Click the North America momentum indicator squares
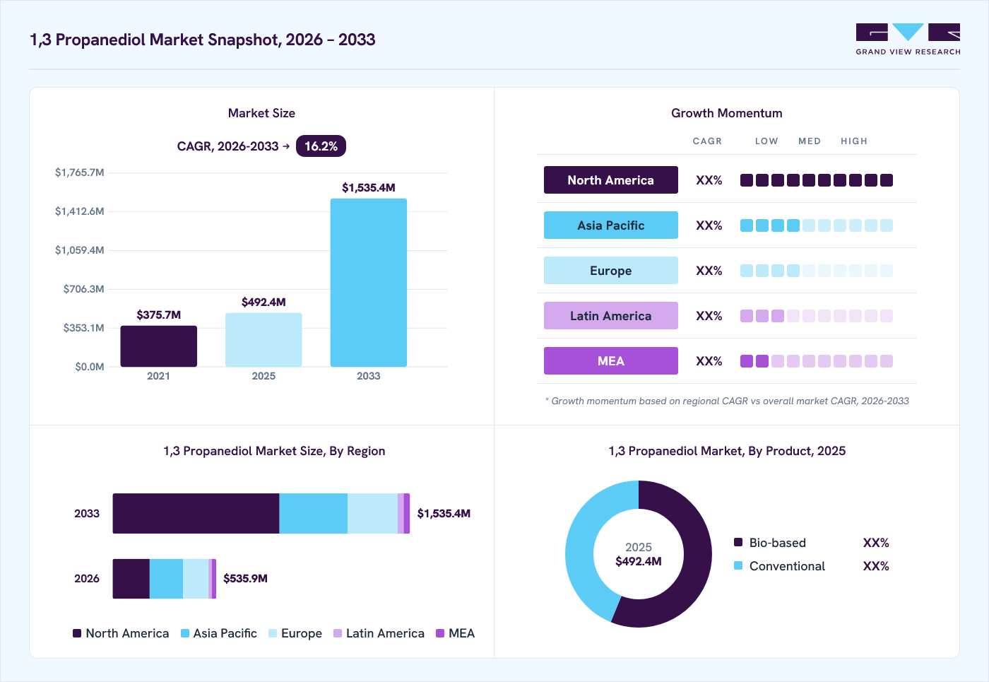The height and width of the screenshot is (682, 989). (817, 180)
